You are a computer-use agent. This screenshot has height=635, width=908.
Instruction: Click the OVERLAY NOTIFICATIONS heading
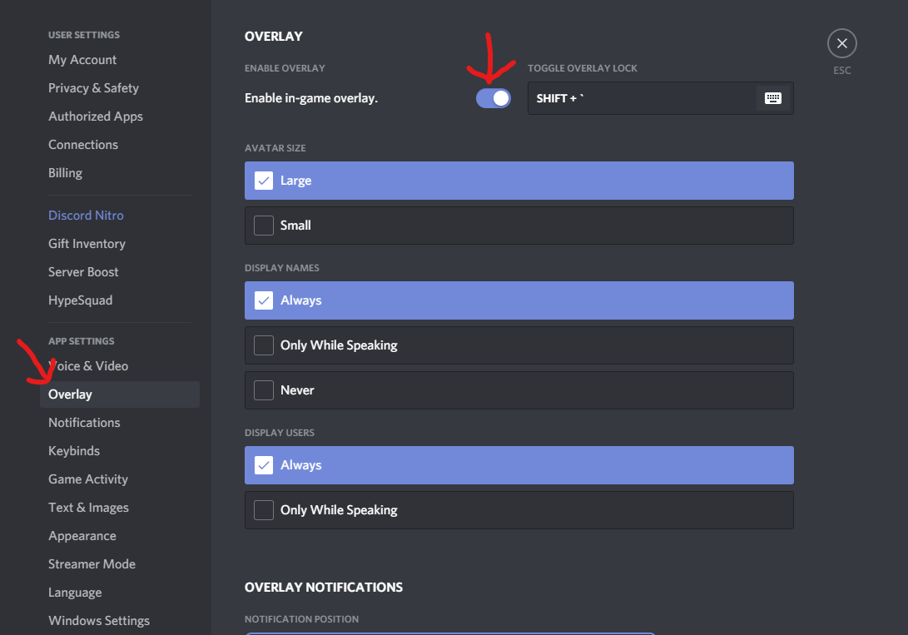coord(324,588)
